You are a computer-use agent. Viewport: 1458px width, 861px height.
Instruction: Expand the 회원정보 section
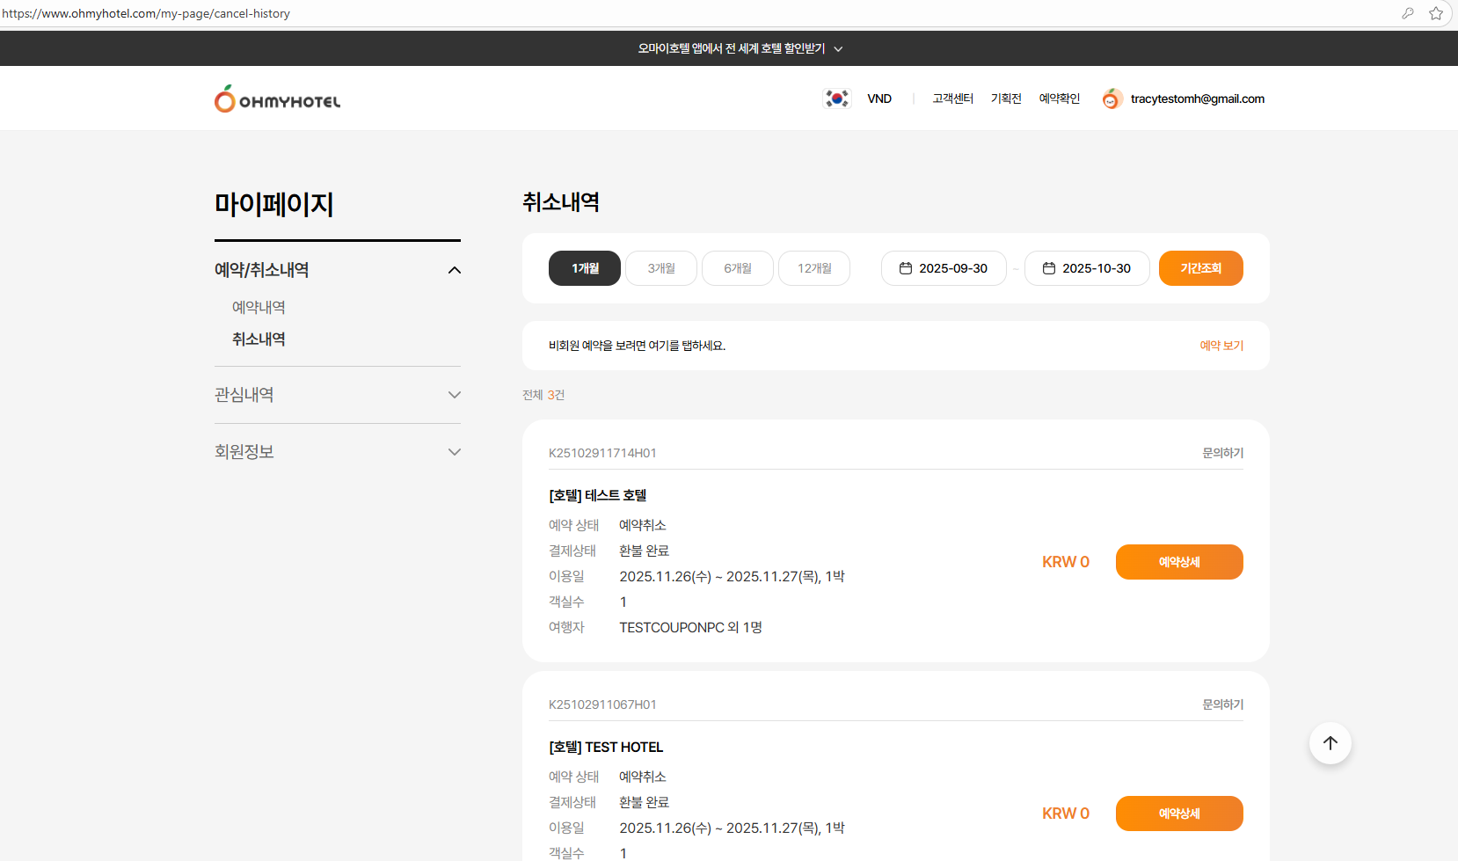coord(454,452)
